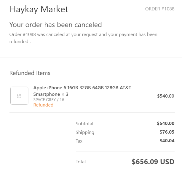Click the cancellation and refund message paragraph
Image resolution: width=182 pixels, height=169 pixels.
tap(83, 38)
